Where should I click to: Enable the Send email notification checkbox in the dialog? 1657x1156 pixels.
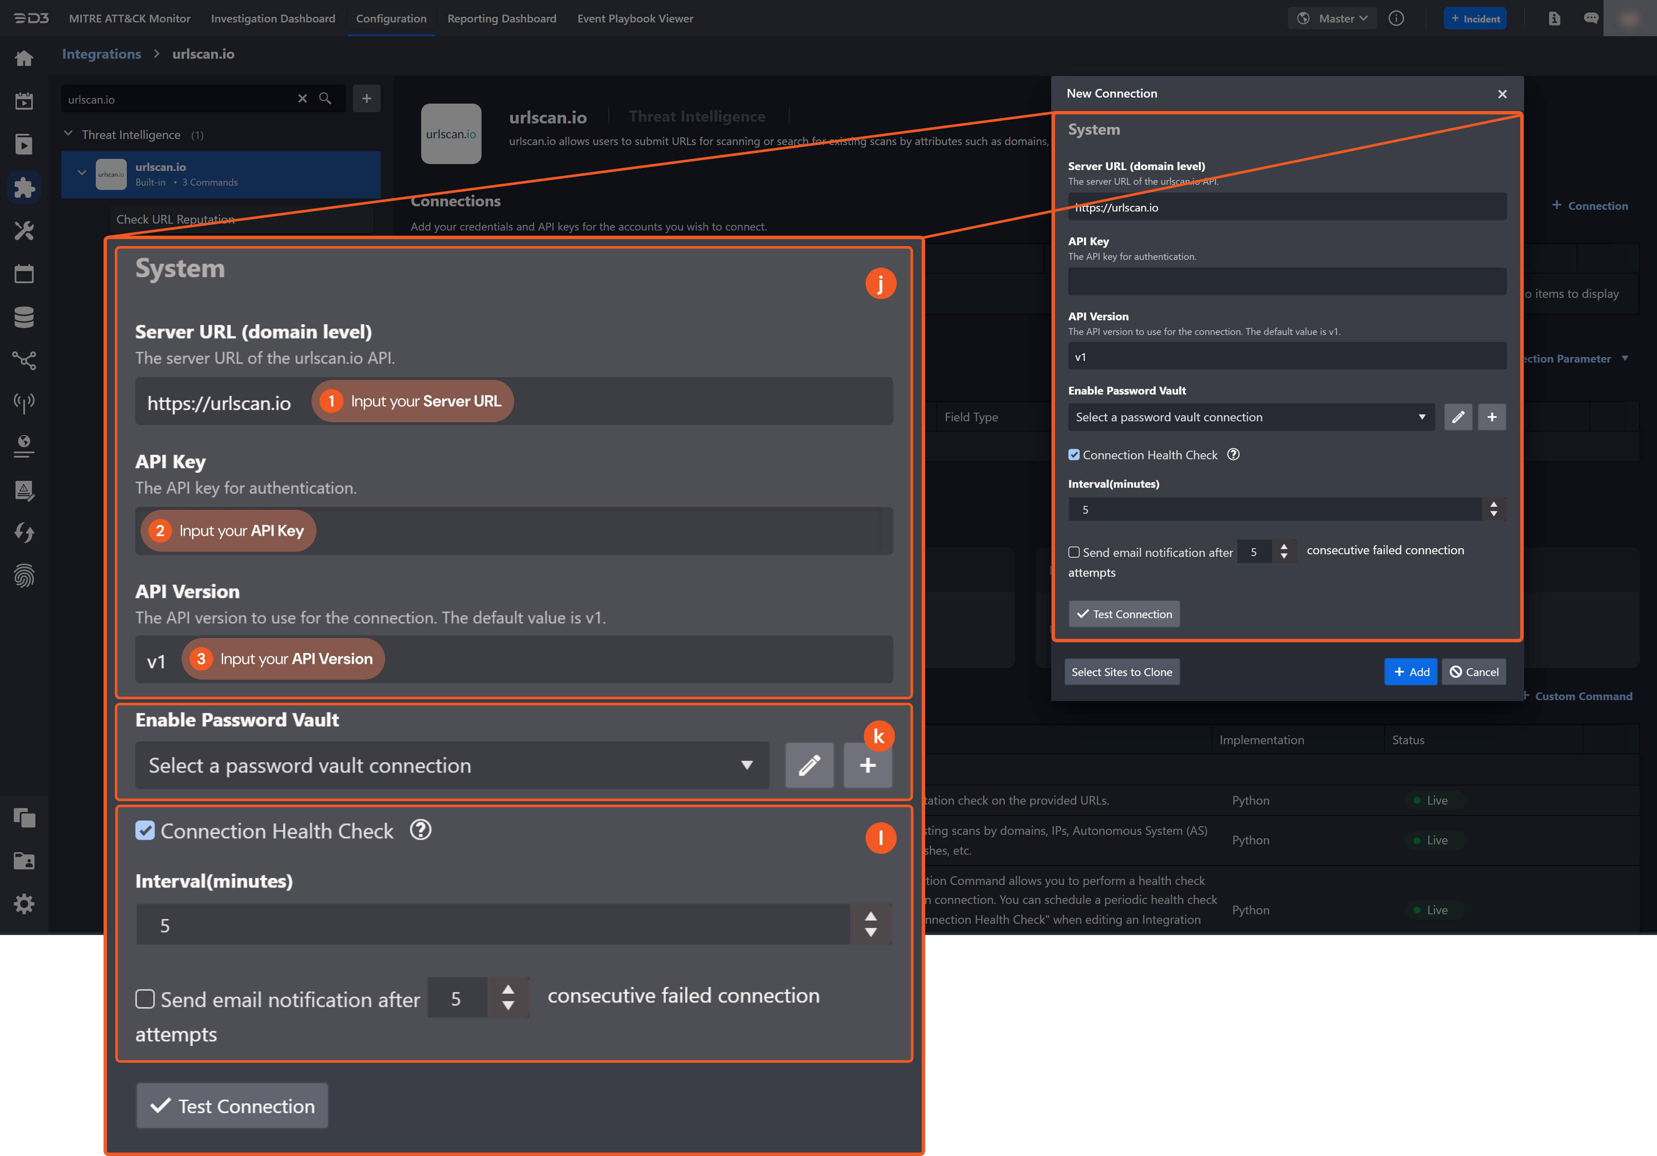[x=1074, y=553]
